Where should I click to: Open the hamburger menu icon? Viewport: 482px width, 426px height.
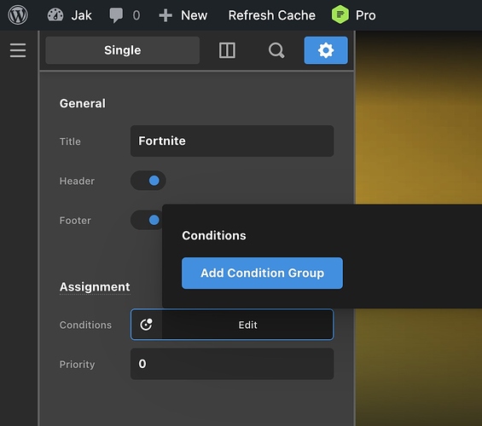(x=18, y=50)
